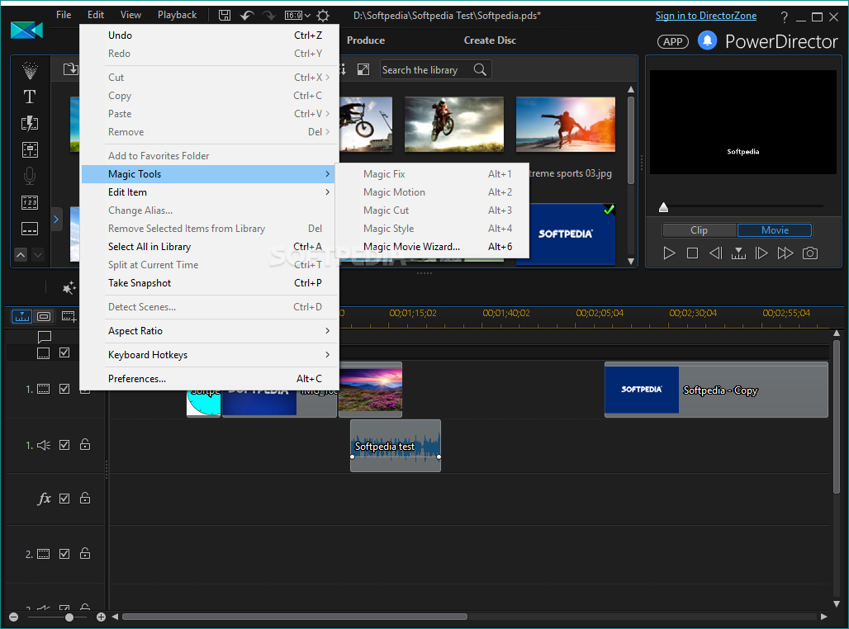The width and height of the screenshot is (849, 629).
Task: Choose Take Snapshot menu entry
Action: (210, 283)
